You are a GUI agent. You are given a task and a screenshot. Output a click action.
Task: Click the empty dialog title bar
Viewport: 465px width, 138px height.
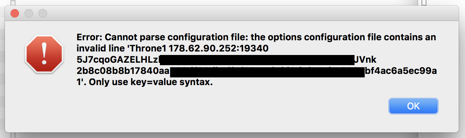coord(245,14)
